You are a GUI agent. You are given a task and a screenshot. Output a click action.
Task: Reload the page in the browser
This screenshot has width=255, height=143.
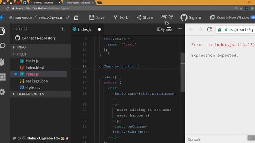(8, 8)
